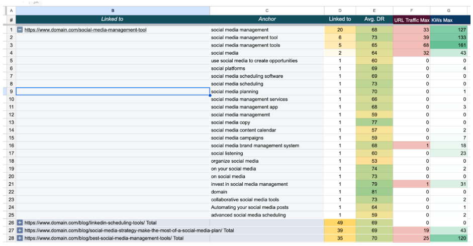
Task: Select column F header
Action: (x=412, y=11)
